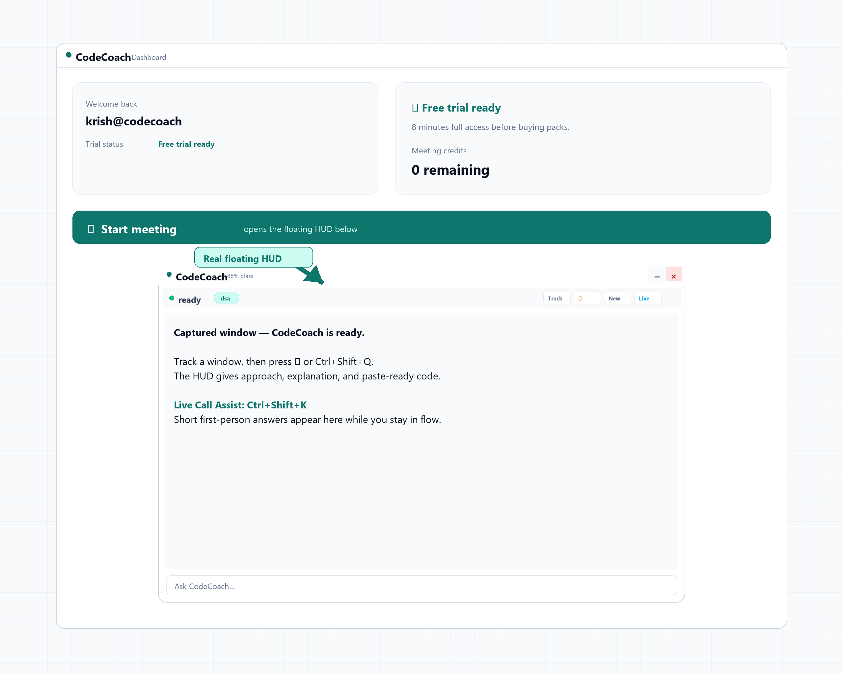This screenshot has height=674, width=843.
Task: Enable Live mode in the HUD
Action: pos(647,298)
